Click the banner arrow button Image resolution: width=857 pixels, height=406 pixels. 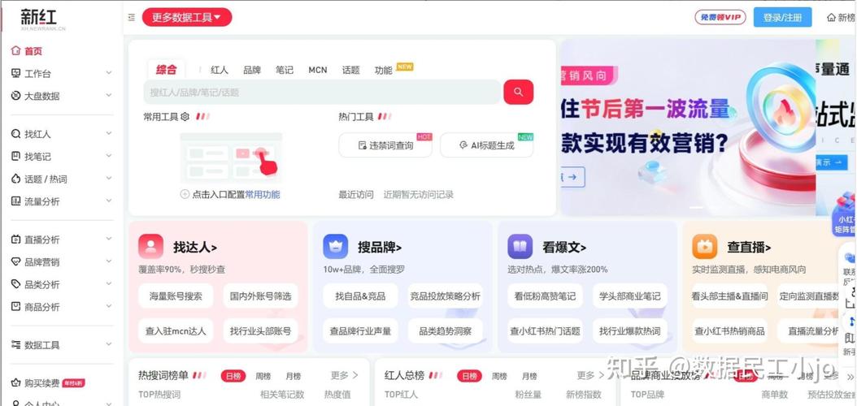pos(572,177)
